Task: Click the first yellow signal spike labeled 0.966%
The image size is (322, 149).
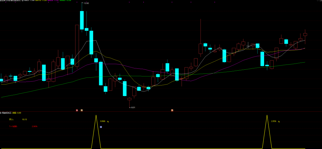Action: (x=96, y=131)
